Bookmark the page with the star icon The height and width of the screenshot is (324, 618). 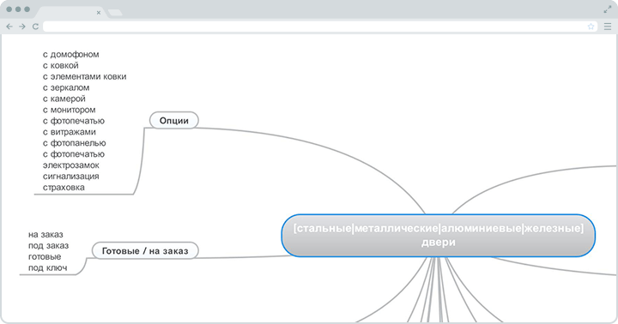tap(591, 27)
